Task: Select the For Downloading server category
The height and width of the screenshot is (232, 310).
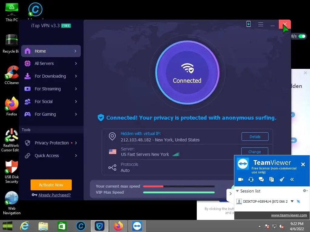Action: [51, 76]
